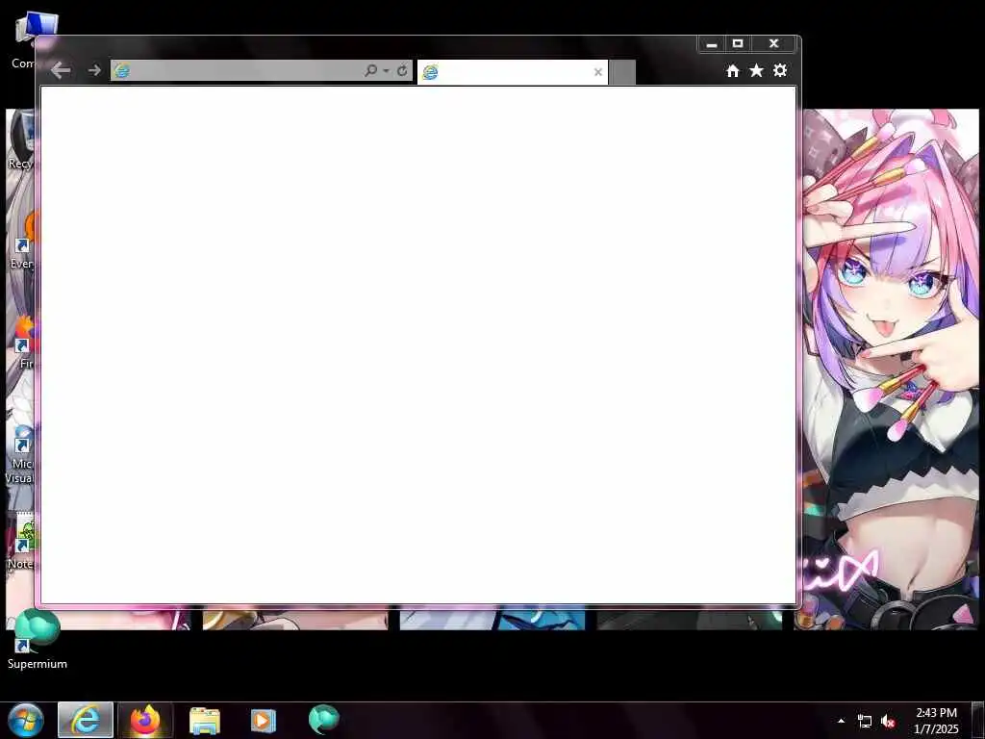Open Windows Media Player from taskbar
985x739 pixels.
(x=264, y=720)
